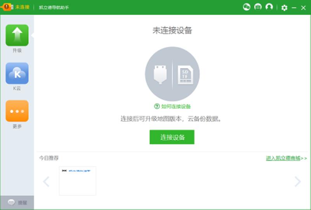Click the 未连接 connection status indicator

click(15, 7)
